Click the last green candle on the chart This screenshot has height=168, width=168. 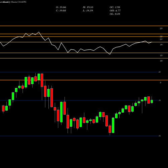pyautogui.click(x=152, y=101)
